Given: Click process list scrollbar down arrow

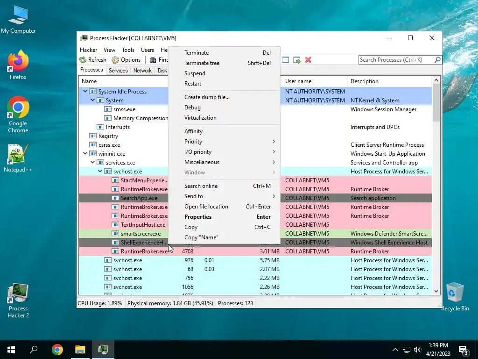Looking at the screenshot, I should [x=436, y=291].
